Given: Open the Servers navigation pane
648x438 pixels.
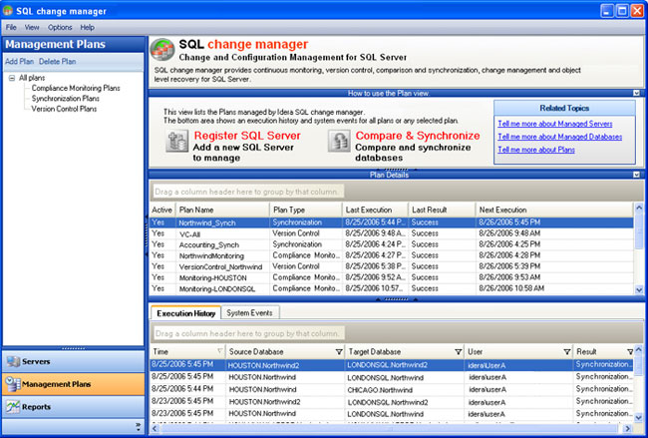Looking at the screenshot, I should coord(74,361).
